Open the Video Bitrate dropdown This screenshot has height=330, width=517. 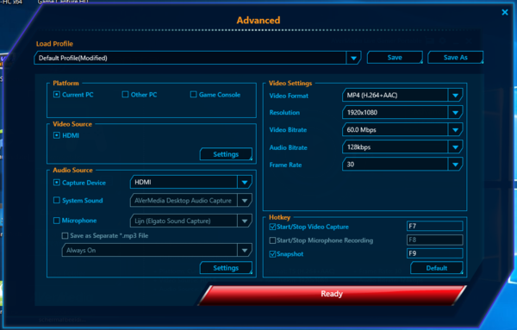[x=455, y=130]
